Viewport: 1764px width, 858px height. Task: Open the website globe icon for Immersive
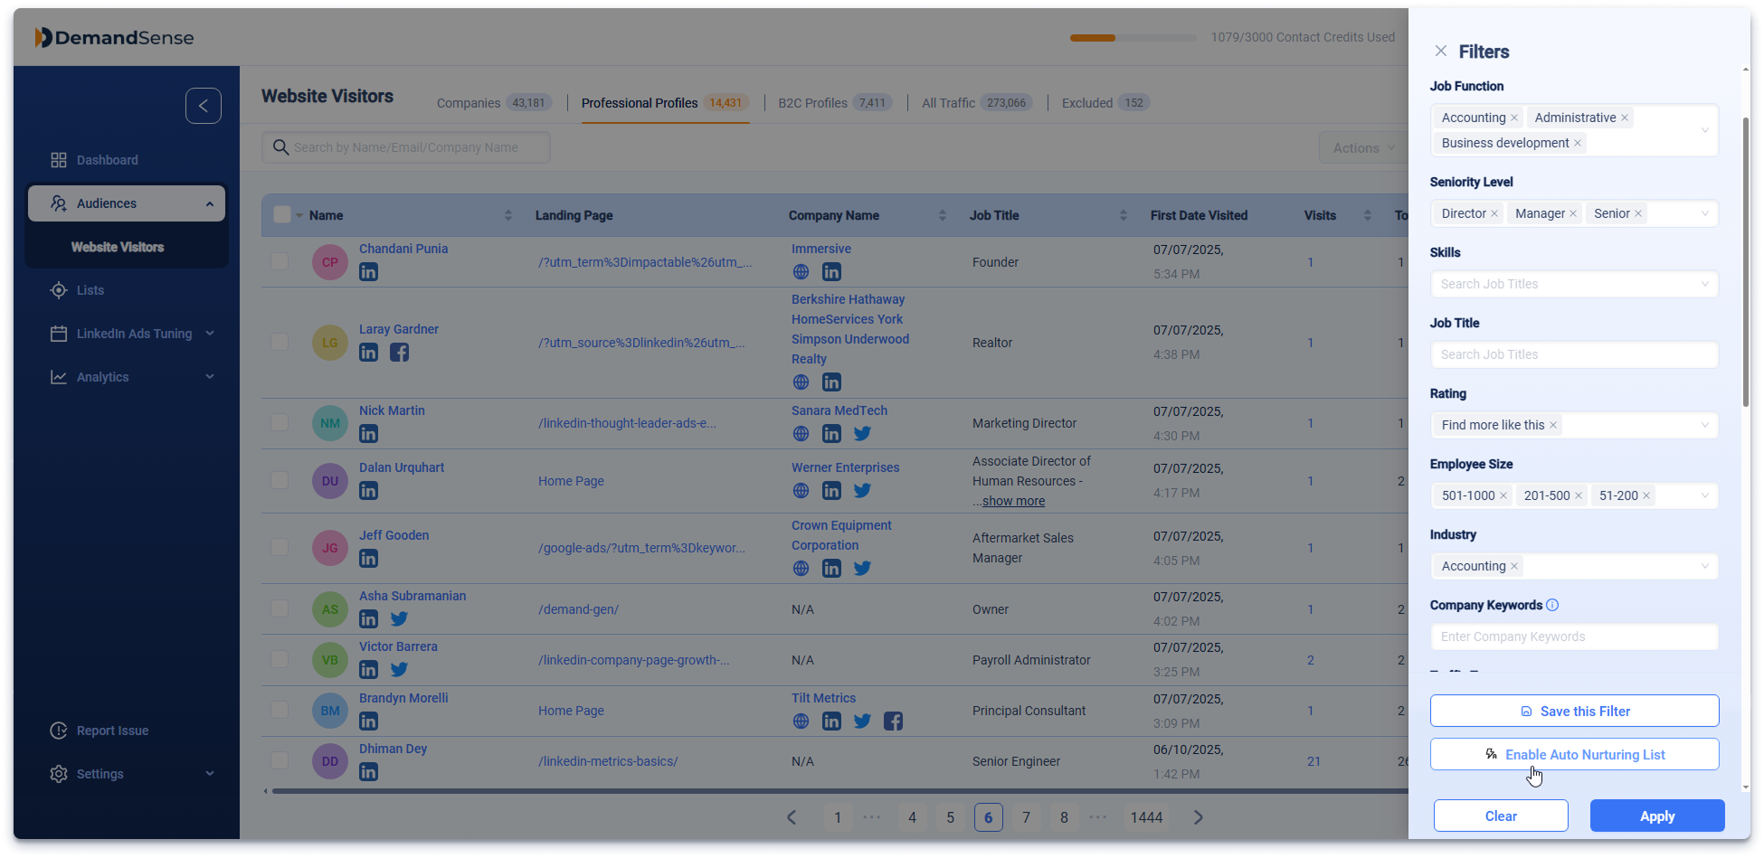click(800, 272)
